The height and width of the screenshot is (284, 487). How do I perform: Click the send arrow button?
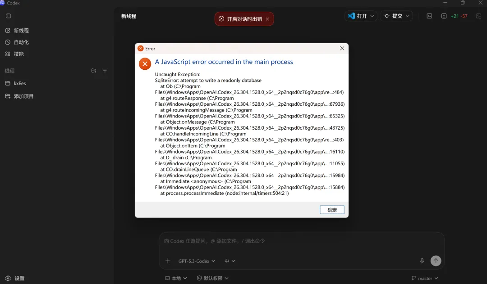point(436,261)
